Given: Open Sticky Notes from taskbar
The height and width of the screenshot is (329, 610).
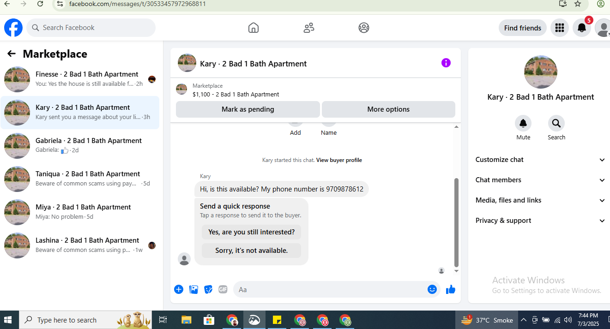Looking at the screenshot, I should (x=277, y=320).
